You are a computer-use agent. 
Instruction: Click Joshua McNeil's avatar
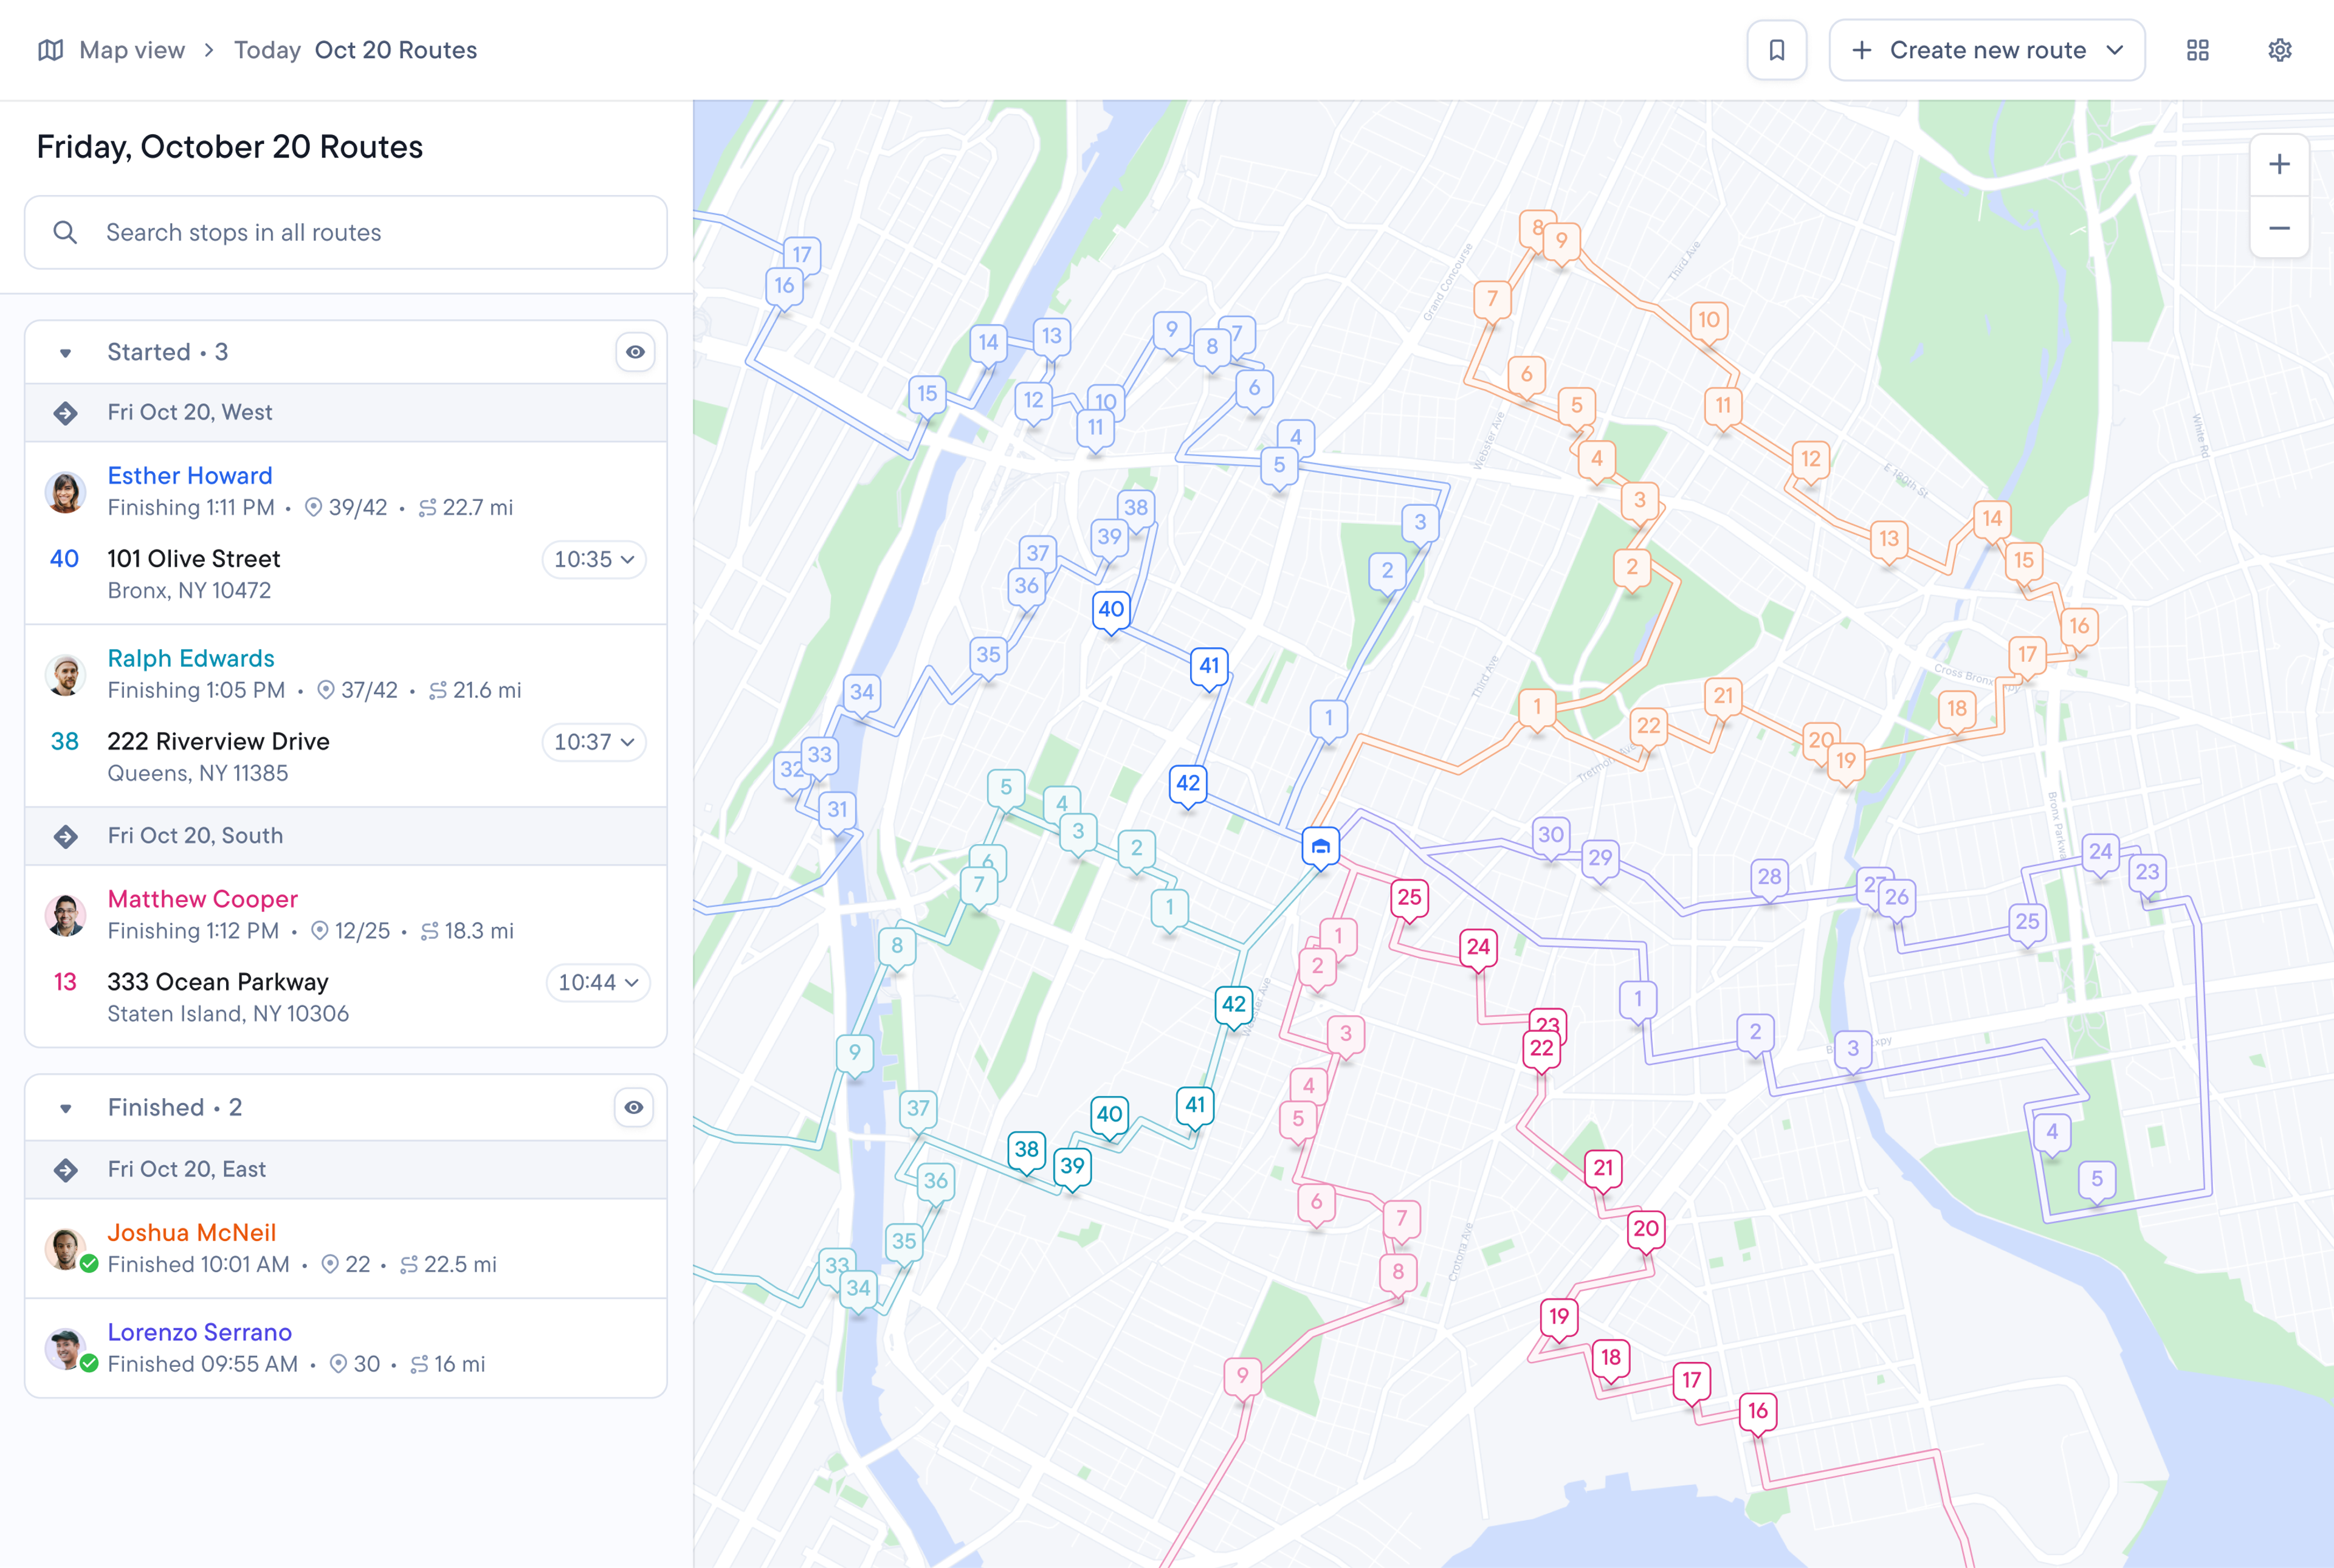pyautogui.click(x=65, y=1249)
